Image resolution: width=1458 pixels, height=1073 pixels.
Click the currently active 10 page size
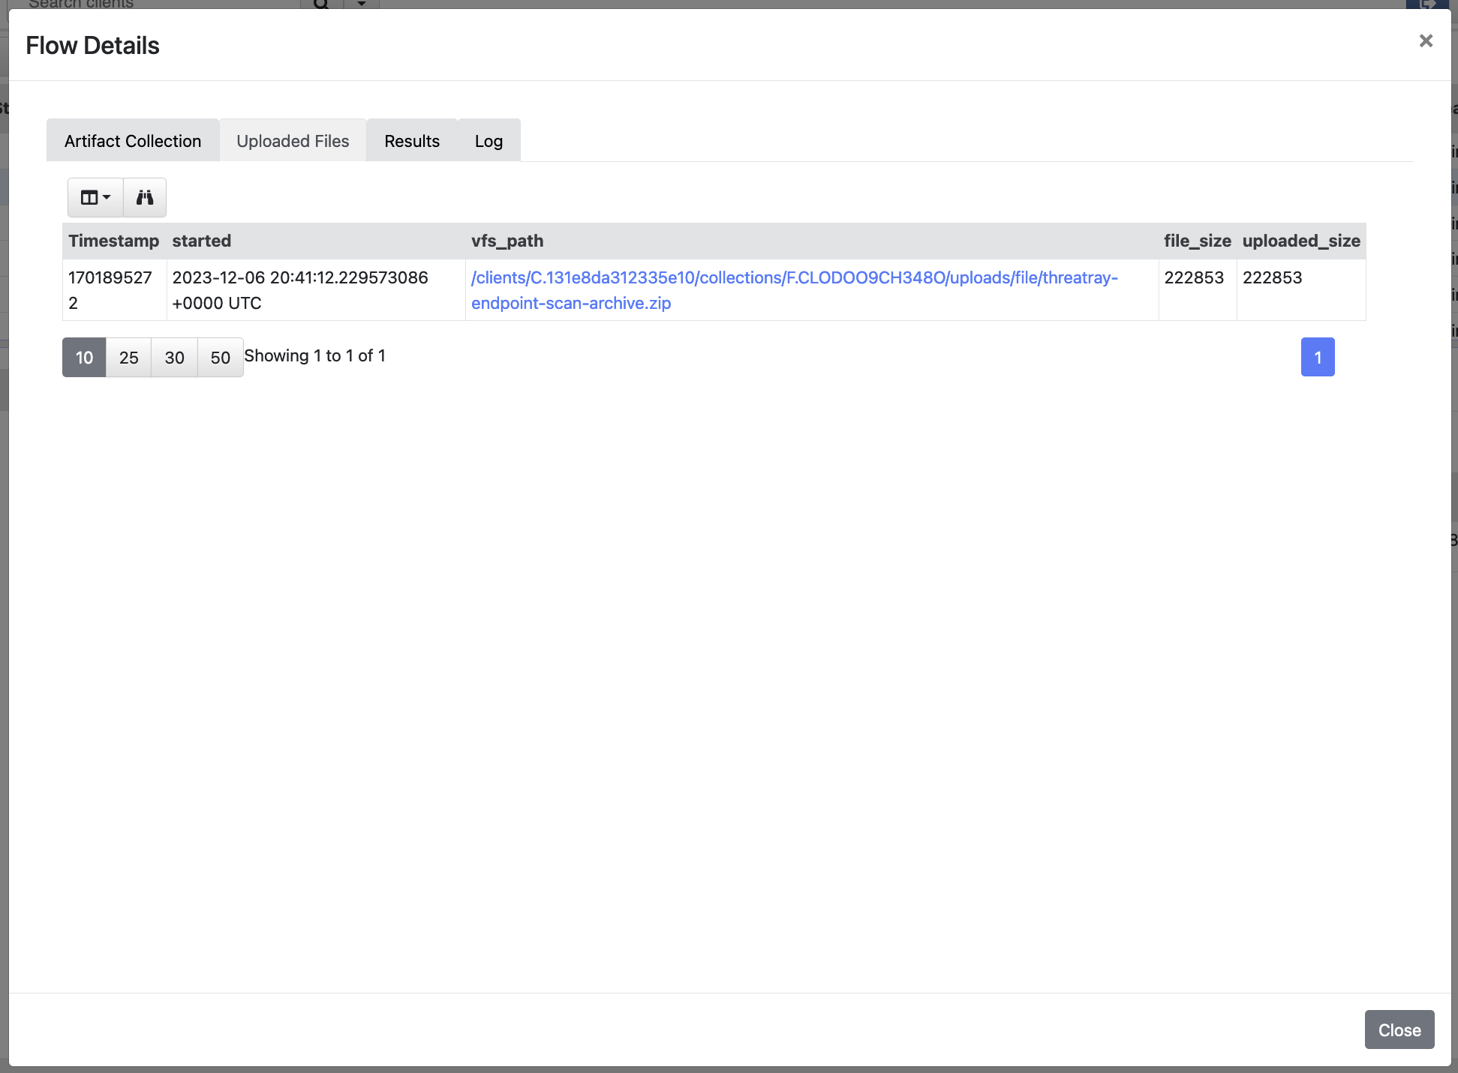84,357
